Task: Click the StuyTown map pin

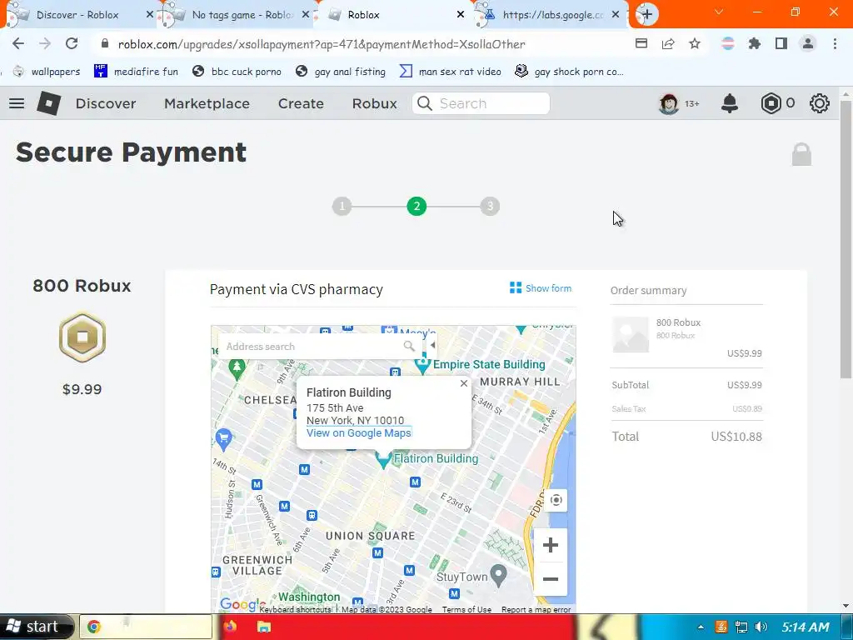Action: click(498, 576)
